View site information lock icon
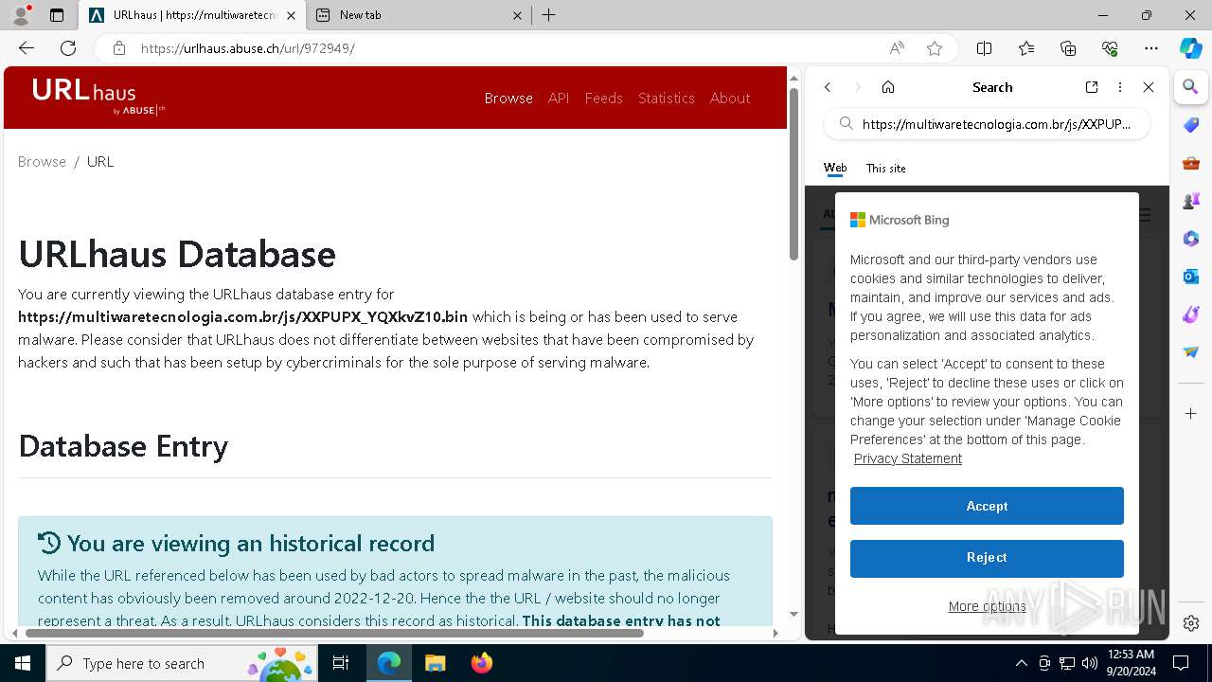This screenshot has width=1212, height=682. pyautogui.click(x=118, y=48)
